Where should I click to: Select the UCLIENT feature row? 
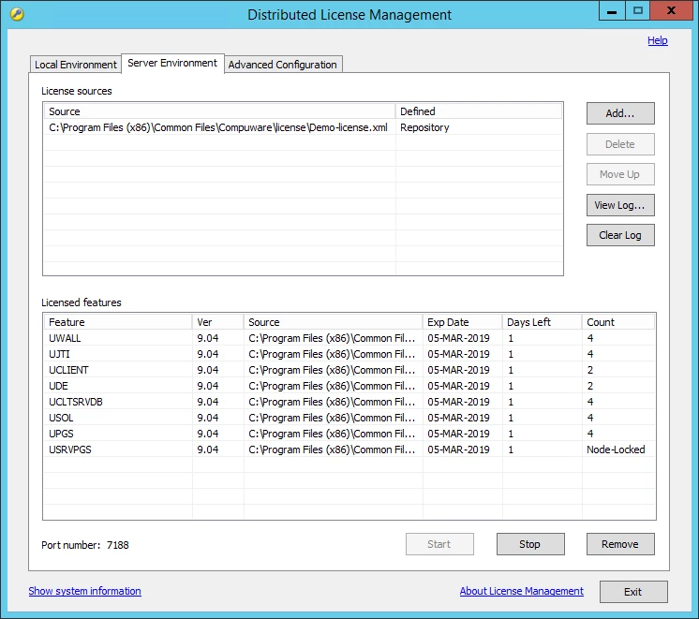(x=349, y=370)
